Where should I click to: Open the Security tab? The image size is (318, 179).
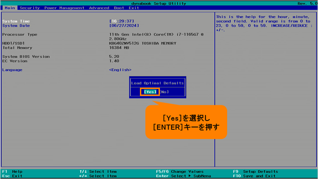tap(30, 8)
